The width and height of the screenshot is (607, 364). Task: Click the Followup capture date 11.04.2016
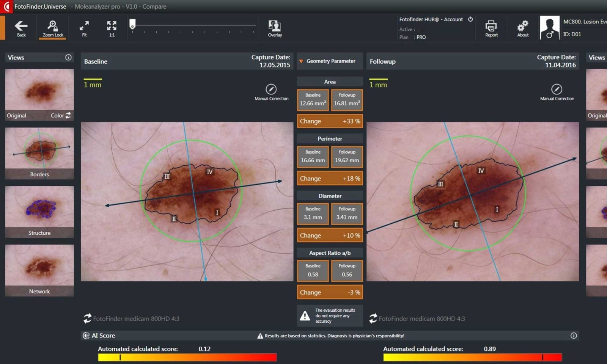coord(560,65)
